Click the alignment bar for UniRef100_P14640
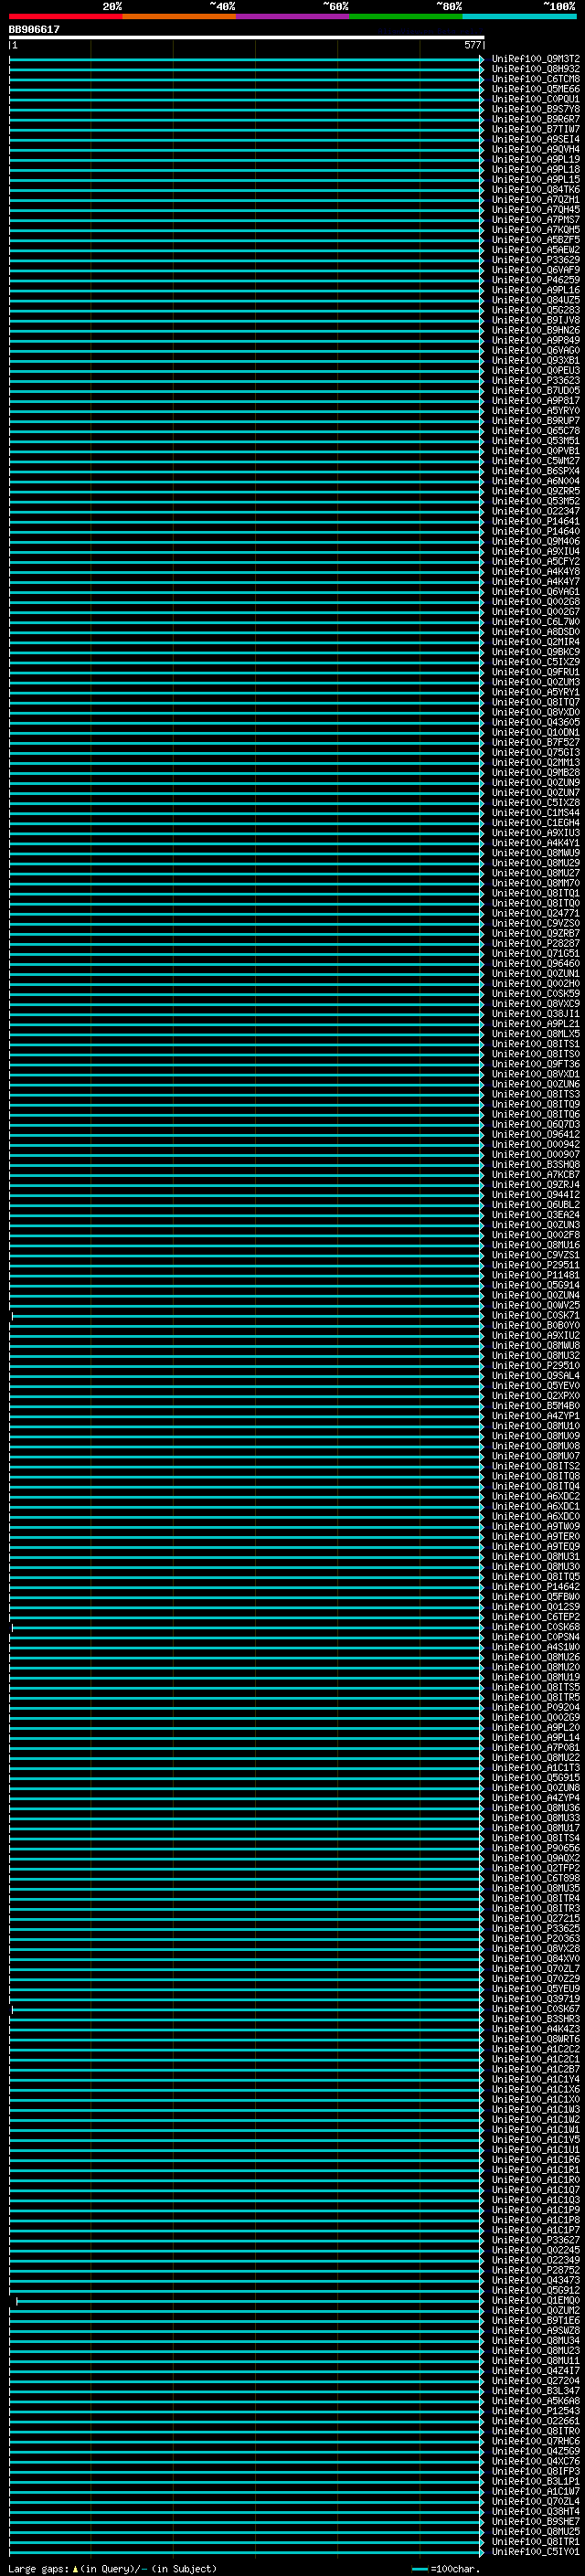This screenshot has height=2576, width=585. 246,532
